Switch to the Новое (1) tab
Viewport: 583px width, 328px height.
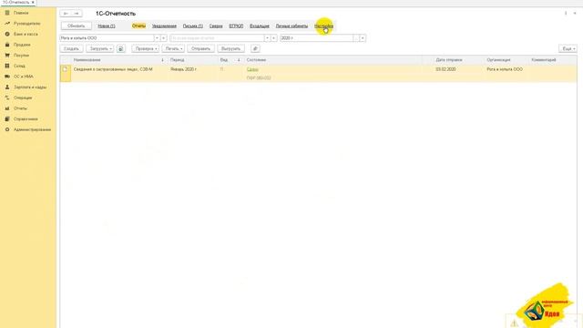point(107,26)
